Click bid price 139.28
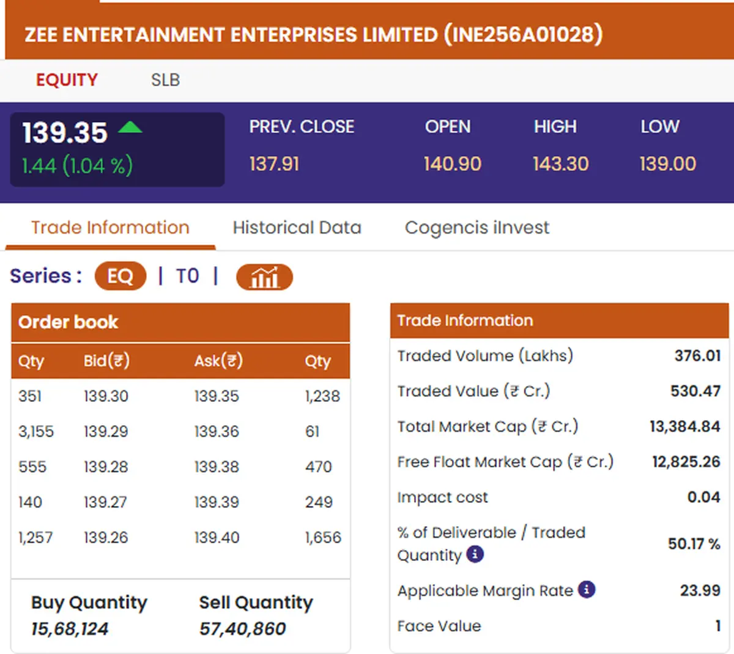This screenshot has width=734, height=654. (106, 467)
